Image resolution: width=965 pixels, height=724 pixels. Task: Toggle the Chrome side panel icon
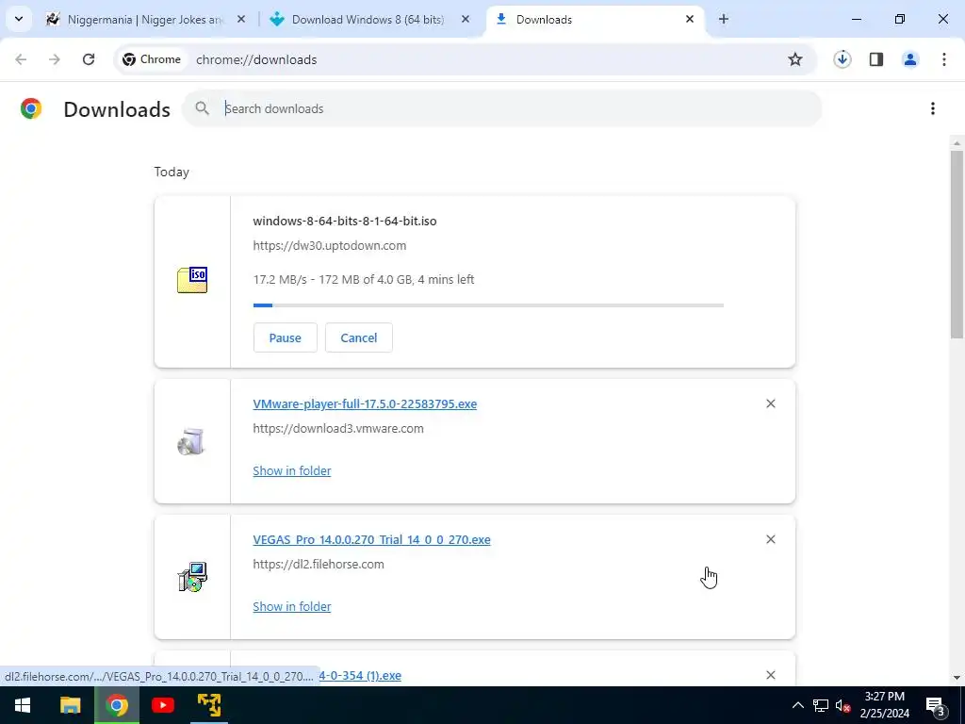[875, 59]
